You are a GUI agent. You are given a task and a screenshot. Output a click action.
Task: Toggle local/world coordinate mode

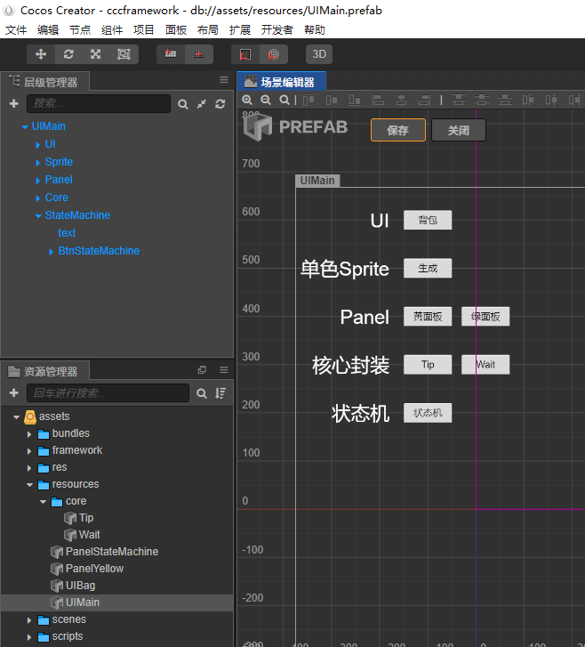[199, 54]
